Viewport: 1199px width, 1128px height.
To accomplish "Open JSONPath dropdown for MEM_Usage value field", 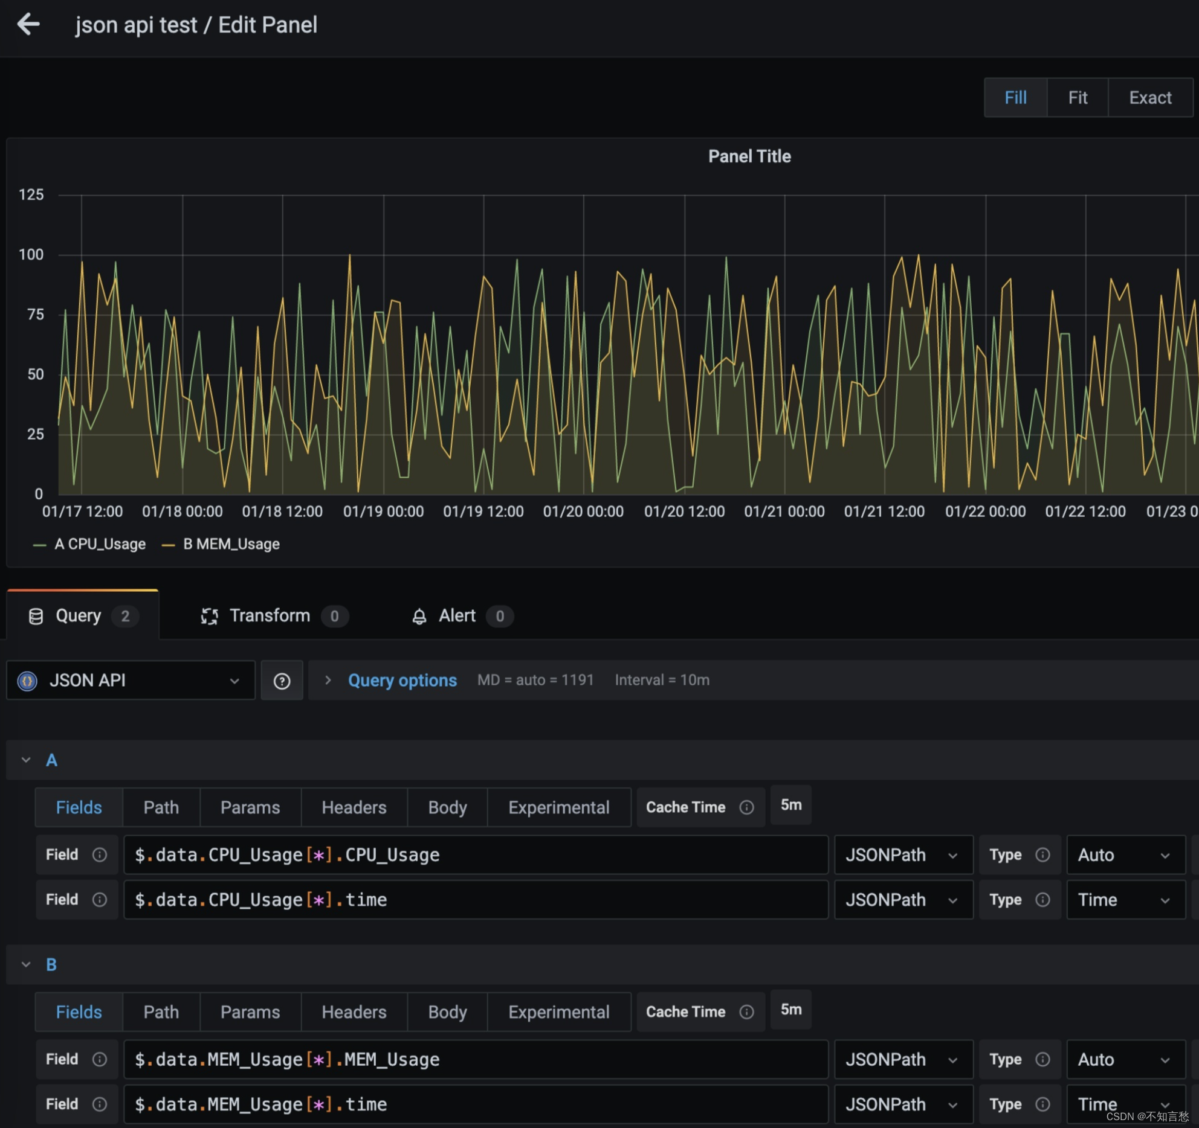I will pyautogui.click(x=903, y=1059).
